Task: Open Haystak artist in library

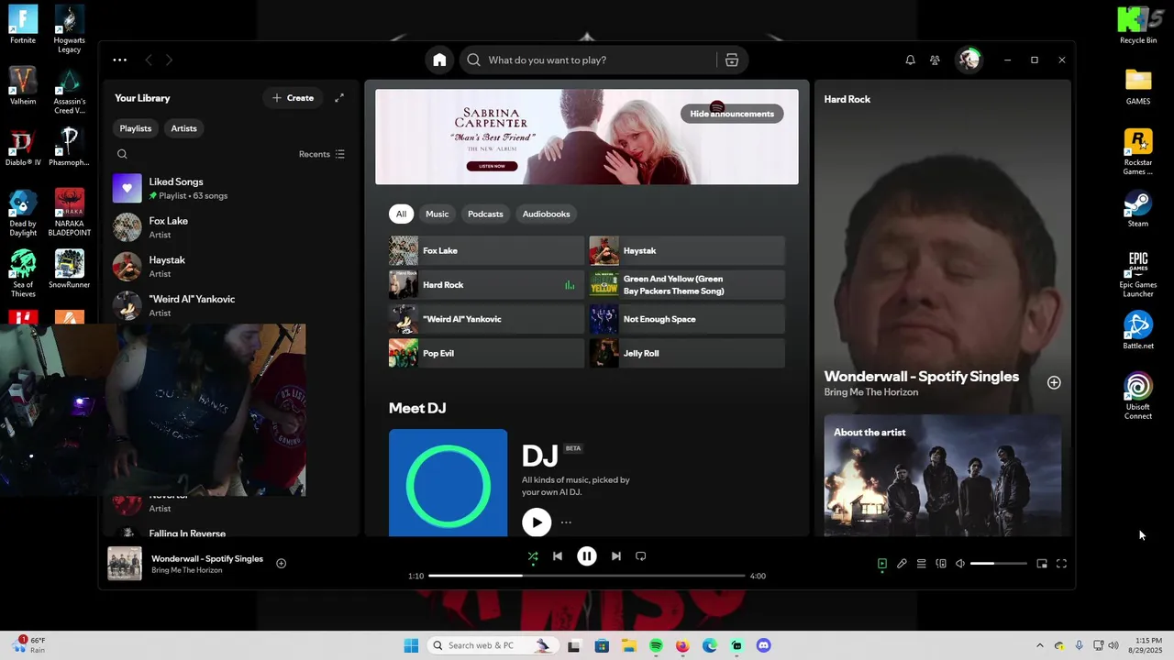Action: (229, 267)
